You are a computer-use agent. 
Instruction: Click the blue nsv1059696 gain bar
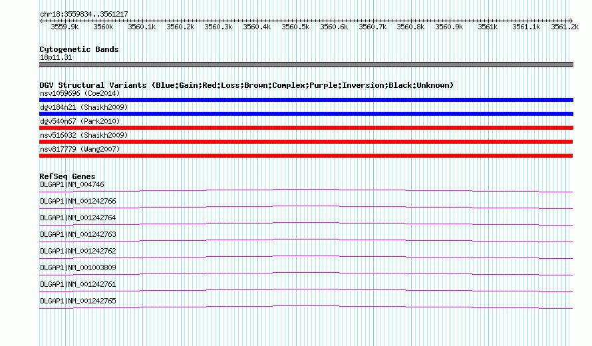coord(306,100)
